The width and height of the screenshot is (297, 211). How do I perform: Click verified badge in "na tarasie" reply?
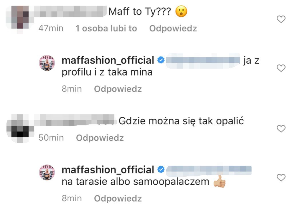161,170
